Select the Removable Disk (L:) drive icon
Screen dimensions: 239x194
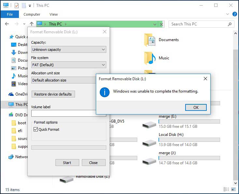(x=67, y=180)
